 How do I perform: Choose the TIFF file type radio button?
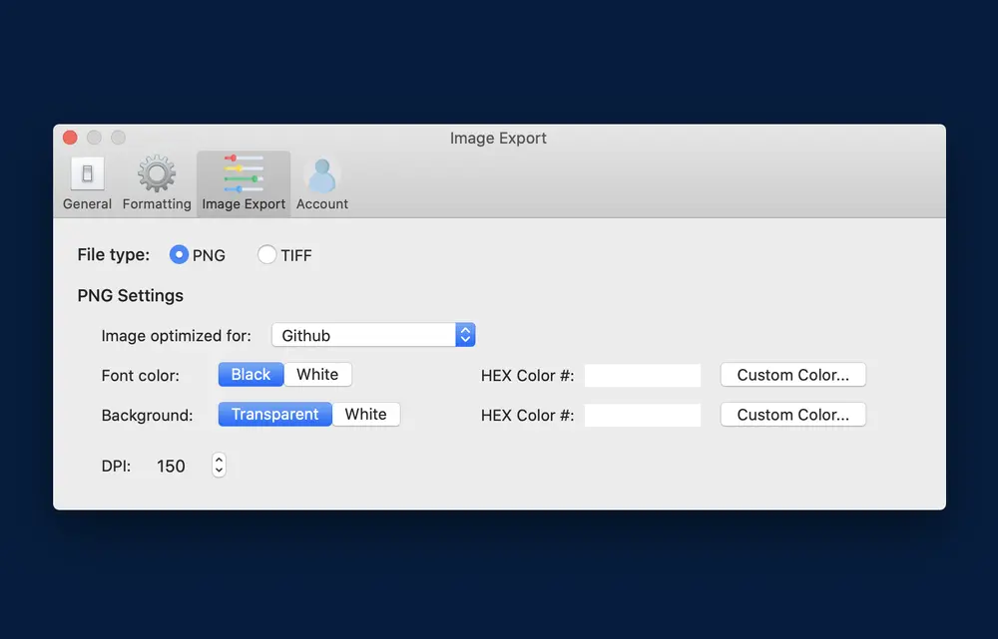266,255
